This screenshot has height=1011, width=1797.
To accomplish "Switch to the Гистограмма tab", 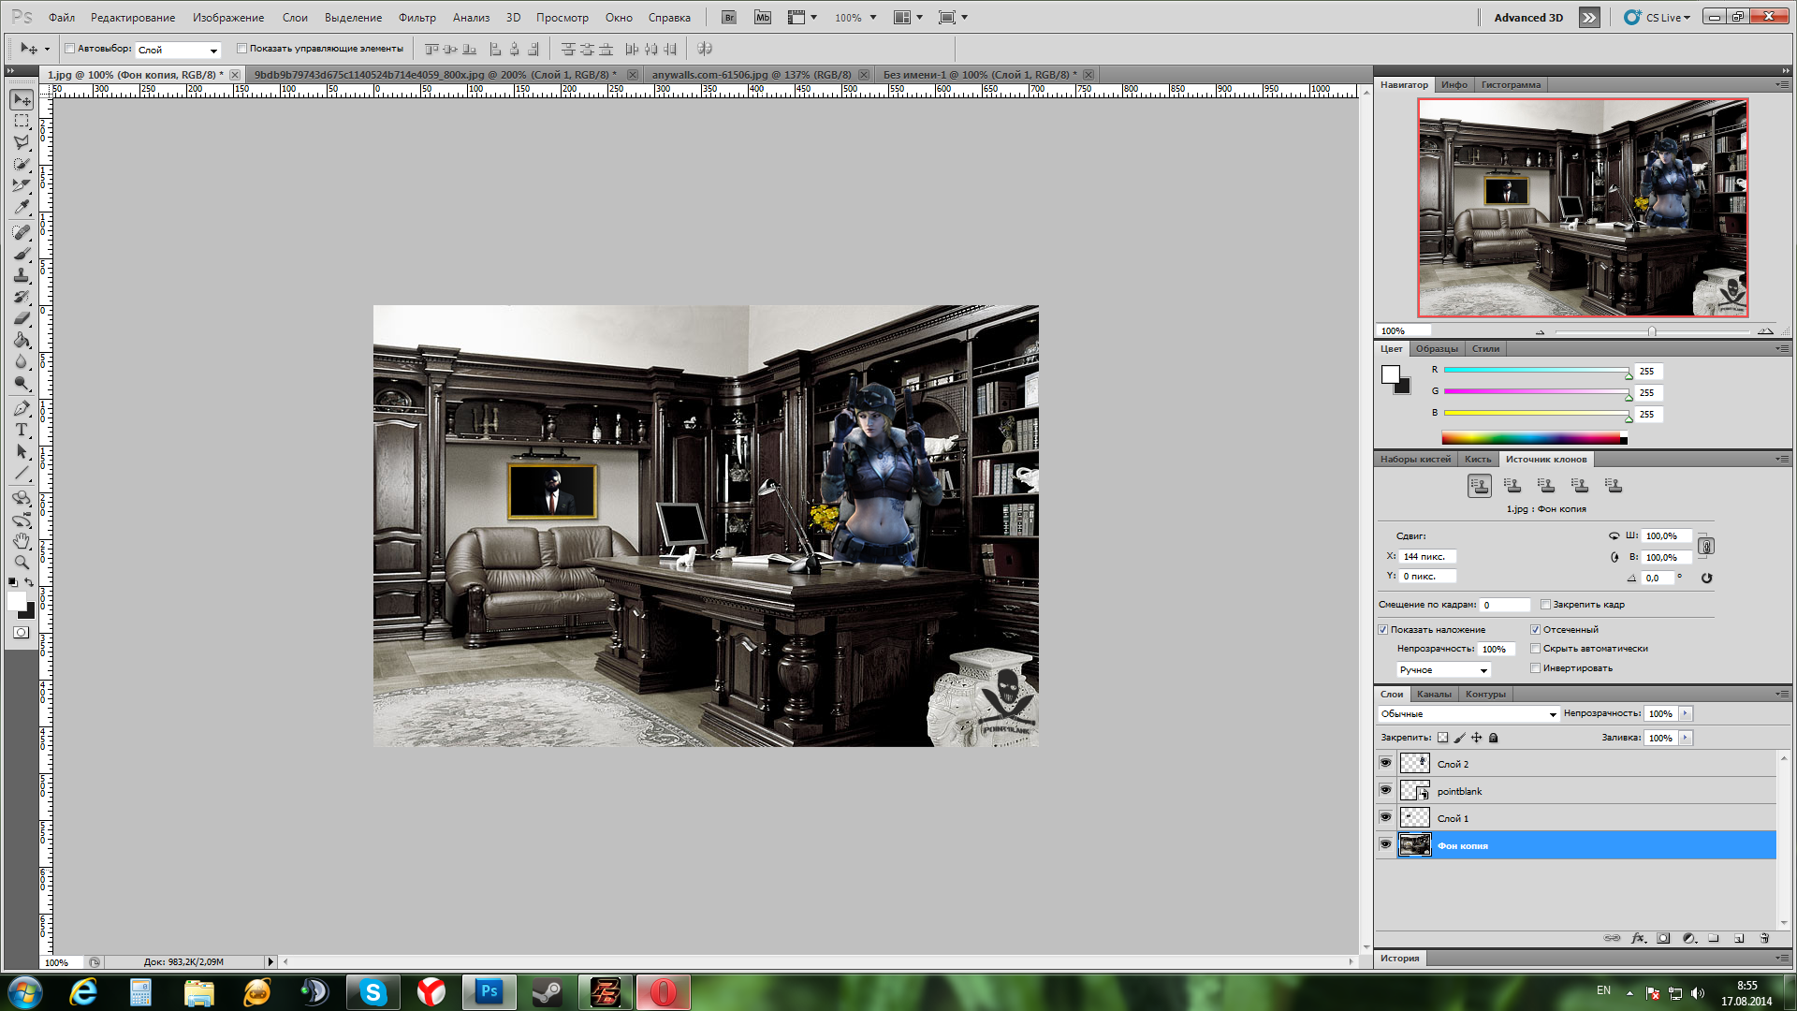I will (1511, 85).
